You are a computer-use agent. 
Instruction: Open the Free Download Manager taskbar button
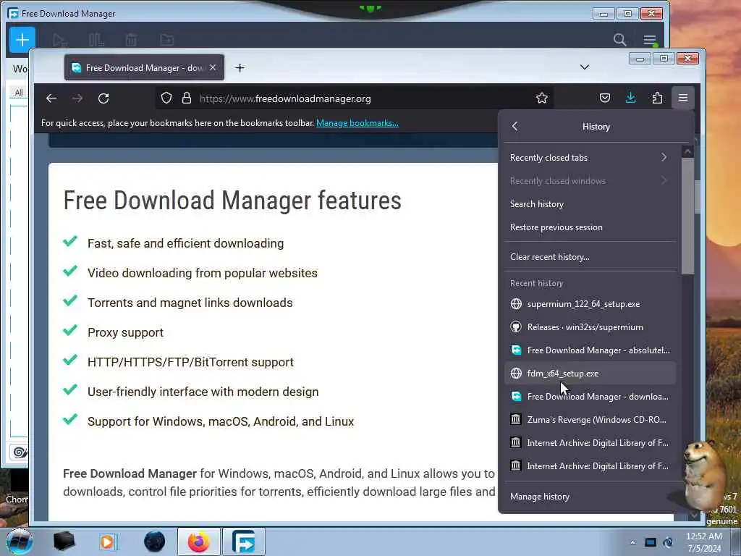244,542
